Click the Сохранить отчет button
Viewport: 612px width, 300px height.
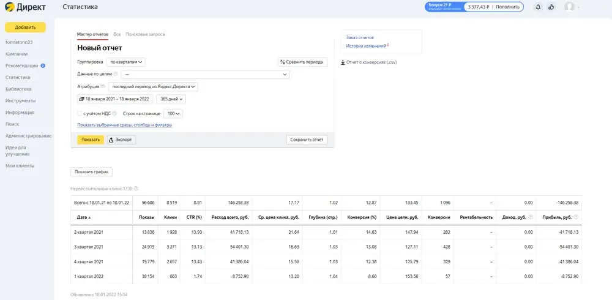pyautogui.click(x=307, y=140)
